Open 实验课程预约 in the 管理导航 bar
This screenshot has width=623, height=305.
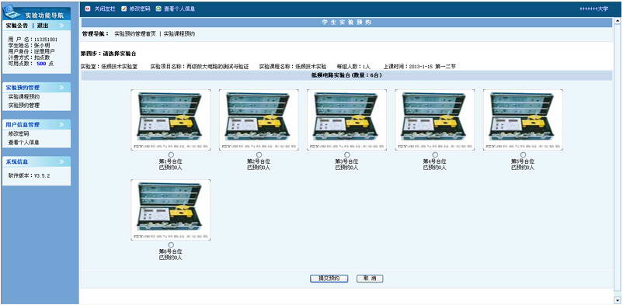(179, 34)
